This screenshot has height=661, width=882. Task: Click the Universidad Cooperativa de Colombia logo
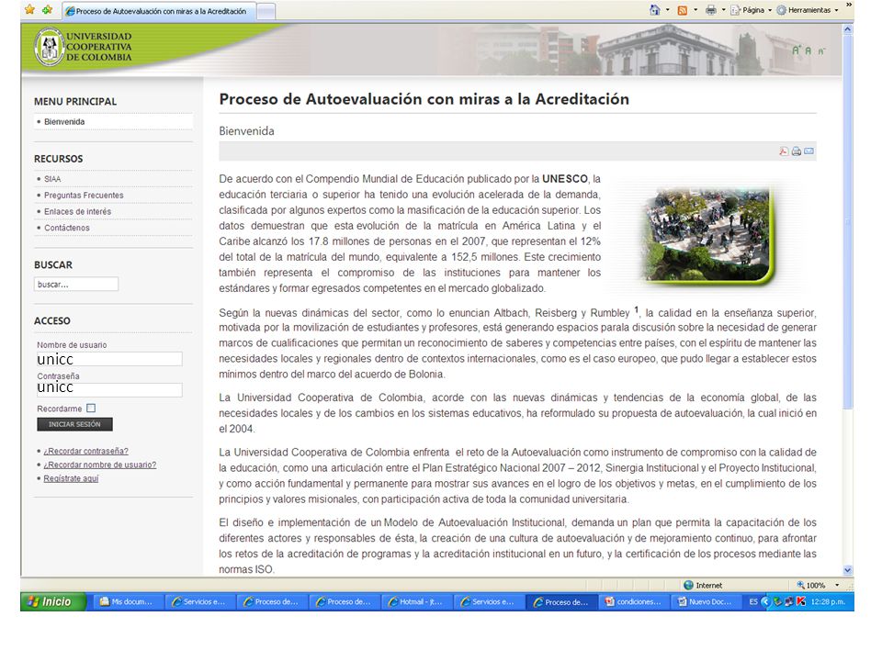point(83,47)
